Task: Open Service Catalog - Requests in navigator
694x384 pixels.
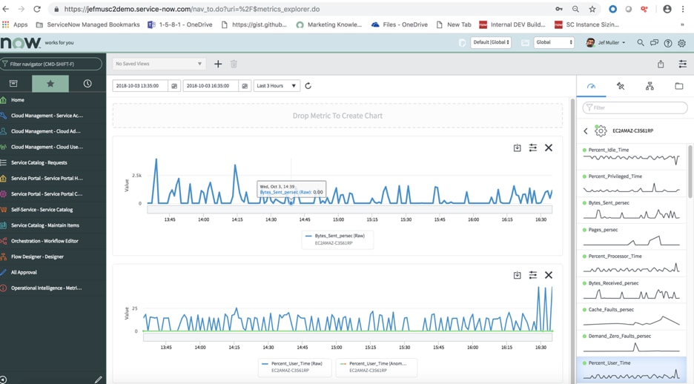Action: pyautogui.click(x=39, y=162)
